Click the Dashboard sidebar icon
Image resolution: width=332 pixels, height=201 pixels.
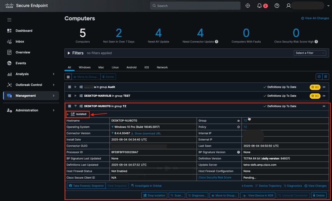coord(9,31)
